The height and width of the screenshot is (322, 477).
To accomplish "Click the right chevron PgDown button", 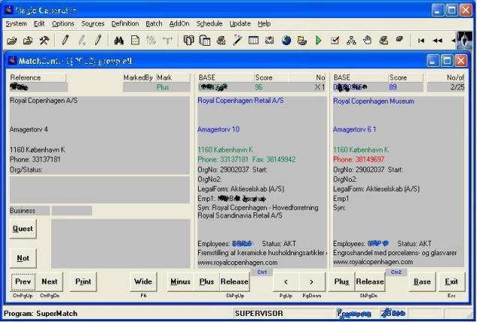I will (311, 281).
